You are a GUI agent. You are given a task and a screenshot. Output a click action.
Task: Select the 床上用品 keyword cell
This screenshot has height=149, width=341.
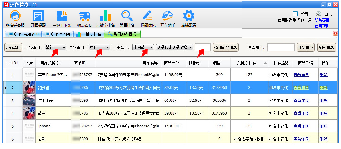tap(53, 100)
